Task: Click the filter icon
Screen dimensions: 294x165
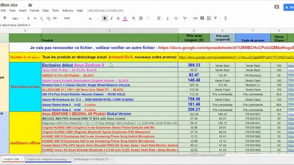Action: pyautogui.click(x=215, y=18)
